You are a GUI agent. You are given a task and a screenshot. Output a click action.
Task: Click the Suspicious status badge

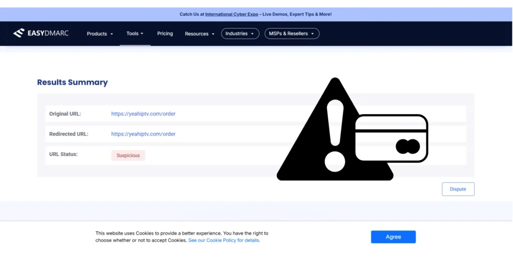point(128,155)
